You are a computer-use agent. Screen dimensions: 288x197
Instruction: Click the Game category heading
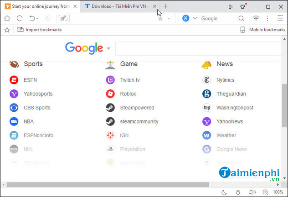coord(129,64)
